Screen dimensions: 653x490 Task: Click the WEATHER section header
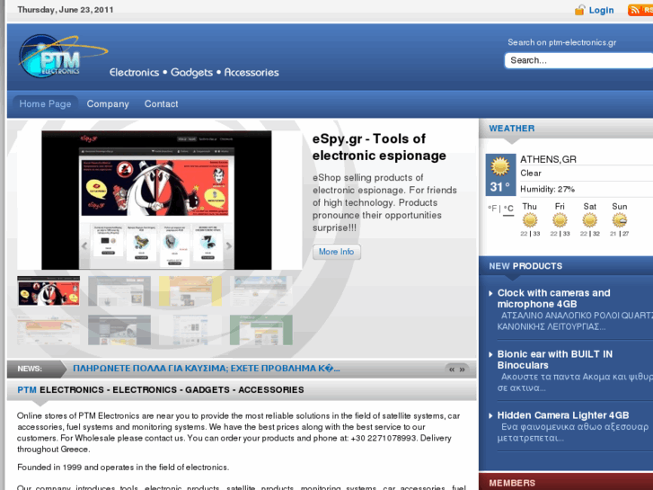tap(512, 129)
